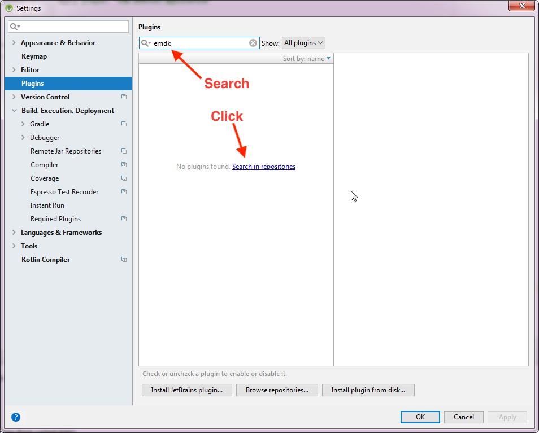
Task: Expand the Editor section
Action: coord(14,69)
